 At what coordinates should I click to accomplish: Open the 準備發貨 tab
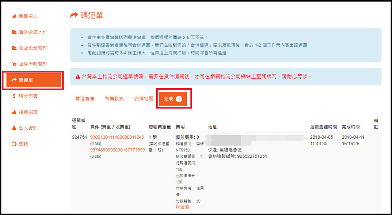pyautogui.click(x=114, y=99)
